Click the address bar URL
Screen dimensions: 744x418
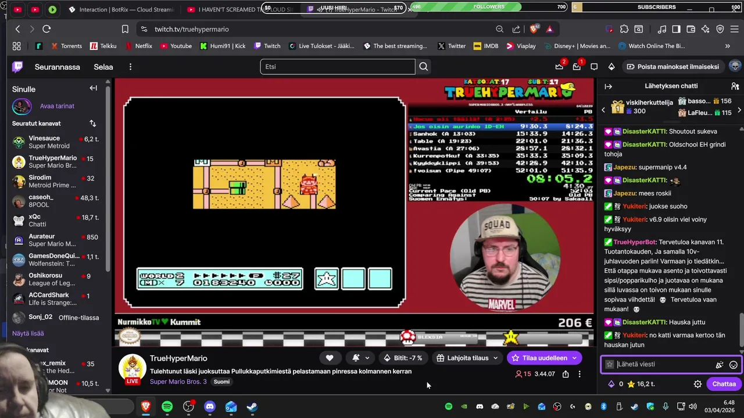coord(192,29)
